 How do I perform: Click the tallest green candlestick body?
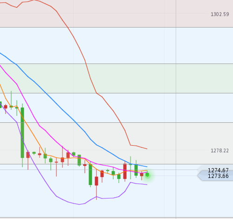coord(22,133)
